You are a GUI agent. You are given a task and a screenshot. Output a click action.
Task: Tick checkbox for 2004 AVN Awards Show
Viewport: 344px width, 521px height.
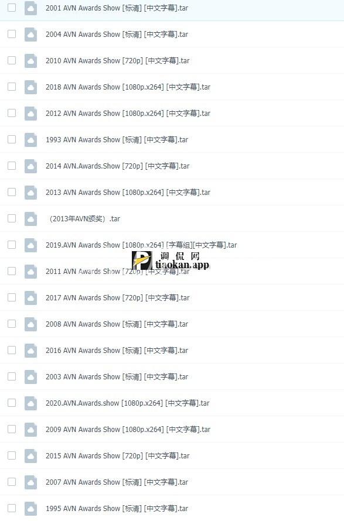pos(12,34)
